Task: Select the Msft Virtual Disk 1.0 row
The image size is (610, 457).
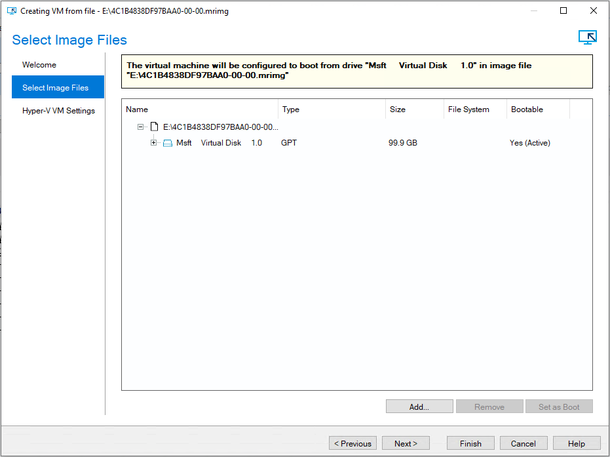Action: click(219, 143)
